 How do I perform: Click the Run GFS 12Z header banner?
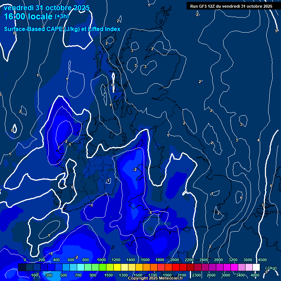click(x=231, y=6)
